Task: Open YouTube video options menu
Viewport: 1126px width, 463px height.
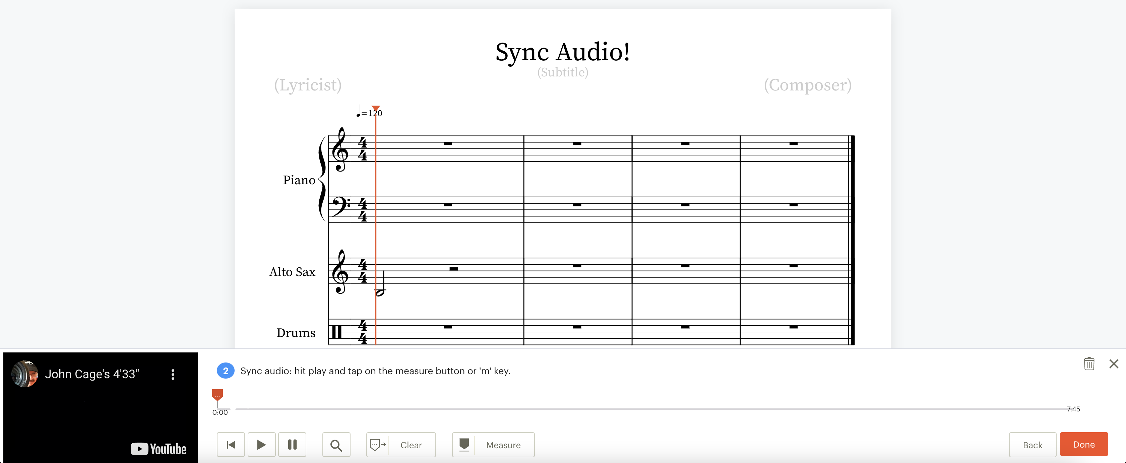Action: pos(173,374)
